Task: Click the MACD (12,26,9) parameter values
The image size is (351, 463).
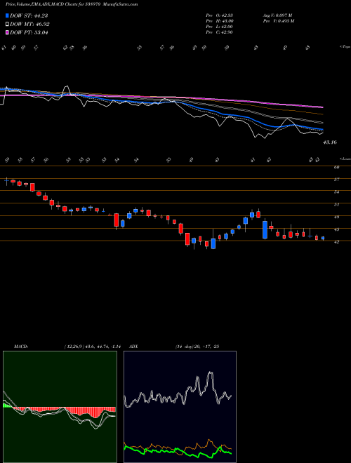Action: (92, 347)
